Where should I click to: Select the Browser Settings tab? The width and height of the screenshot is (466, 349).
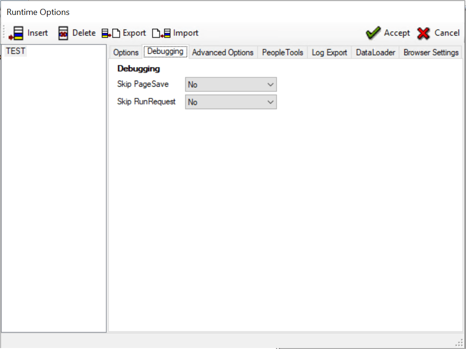click(x=431, y=52)
